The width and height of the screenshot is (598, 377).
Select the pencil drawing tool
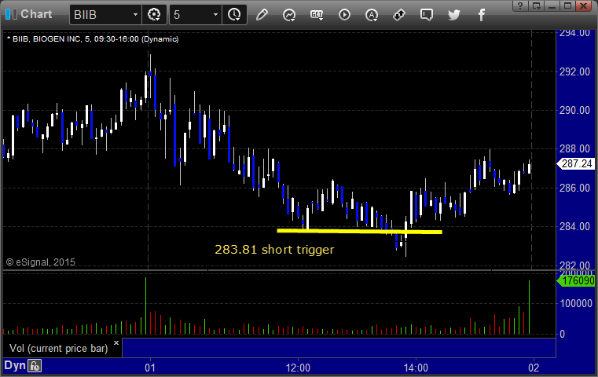point(262,15)
